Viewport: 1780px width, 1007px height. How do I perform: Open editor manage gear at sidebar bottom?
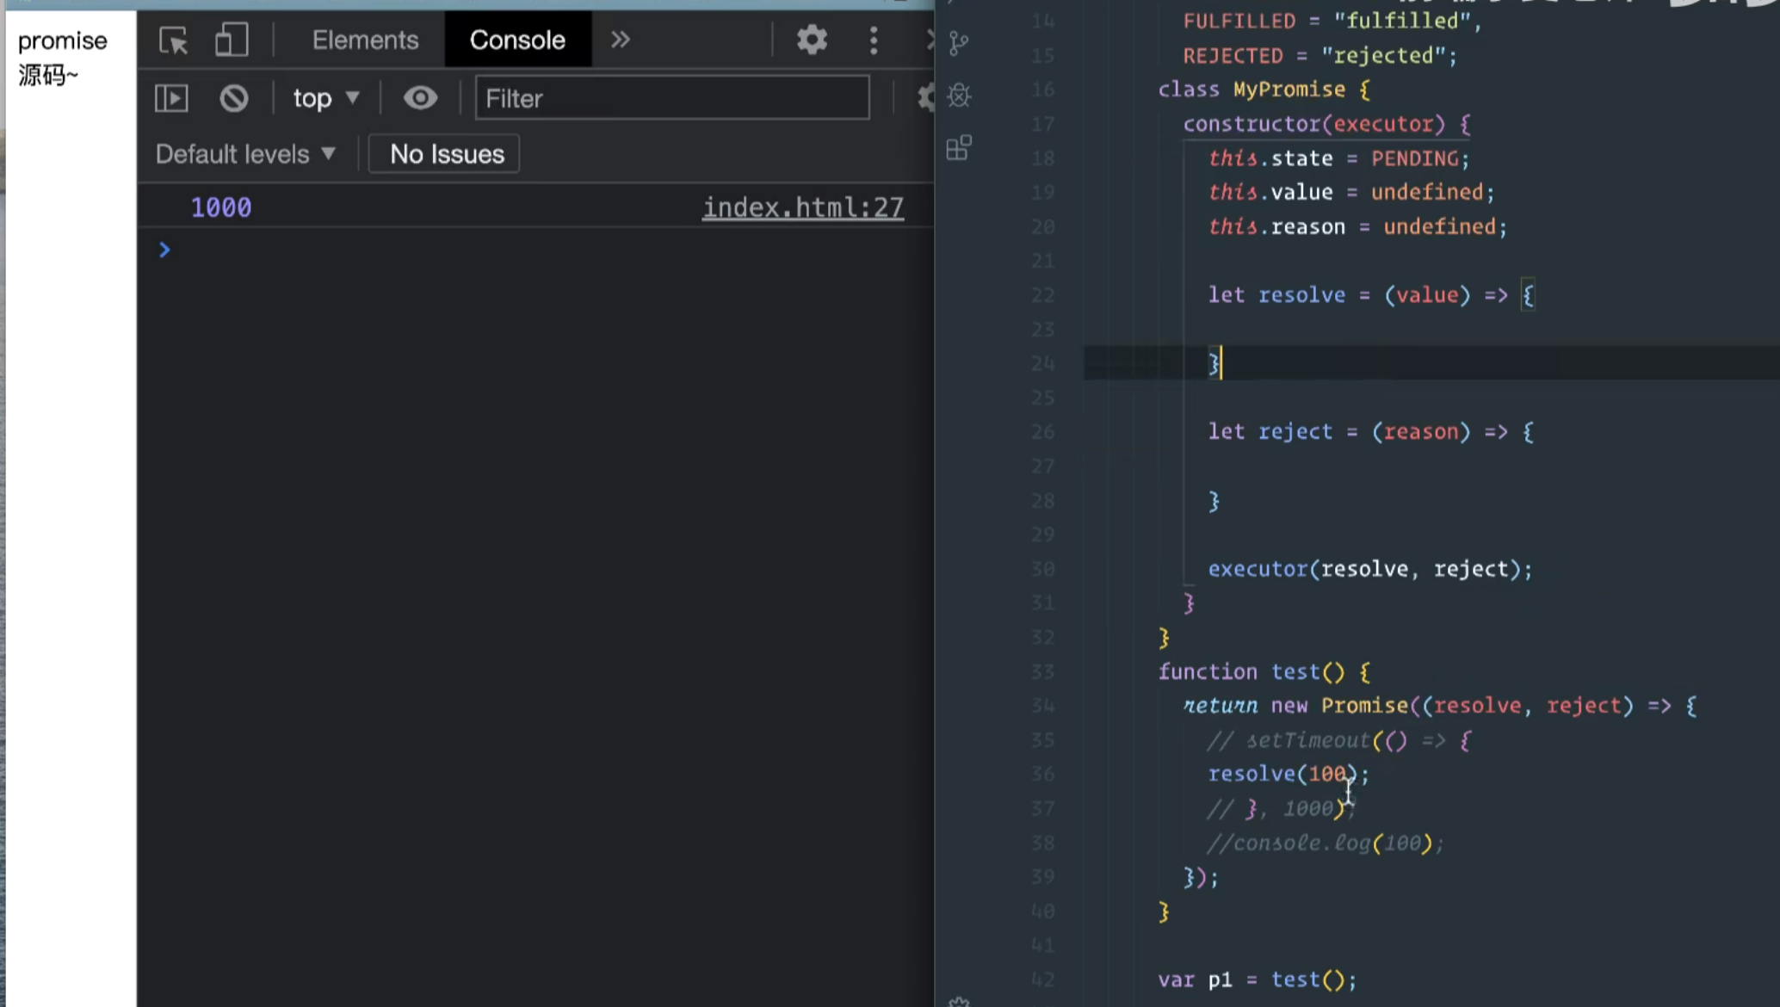point(959,1001)
